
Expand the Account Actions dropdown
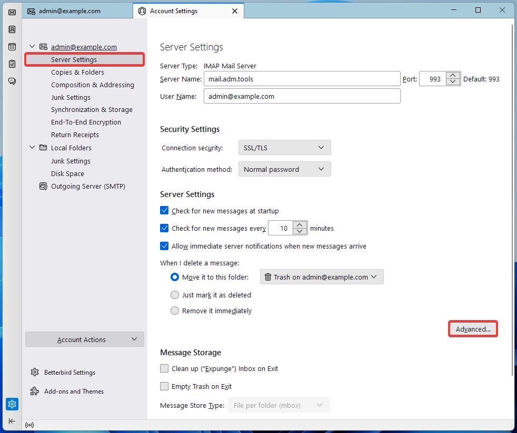coord(84,339)
